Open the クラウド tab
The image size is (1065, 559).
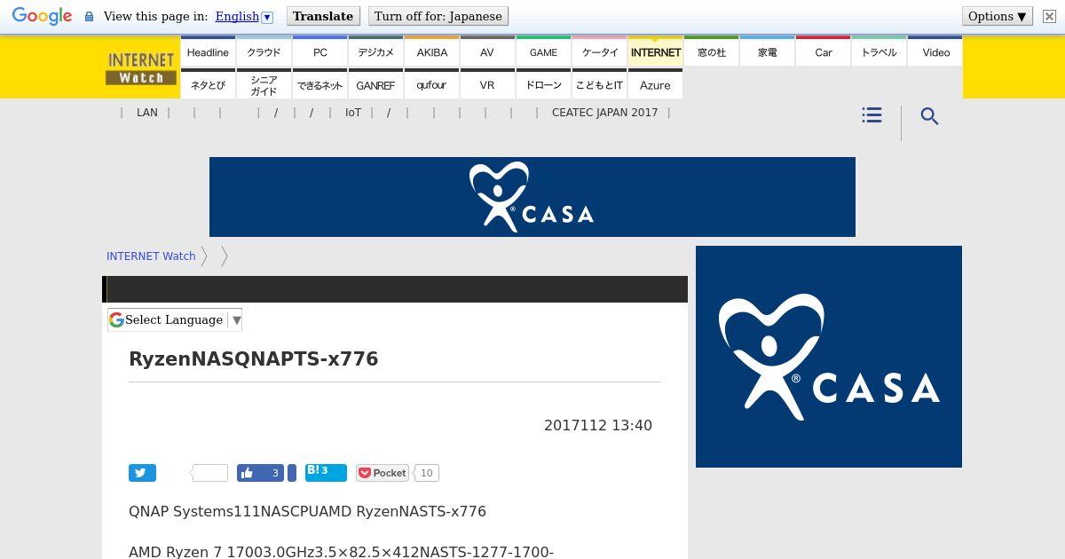pyautogui.click(x=264, y=52)
